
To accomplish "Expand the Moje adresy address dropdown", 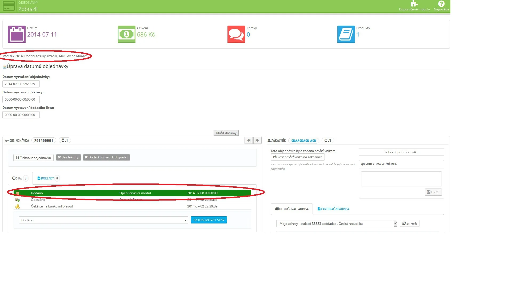I will (x=337, y=223).
